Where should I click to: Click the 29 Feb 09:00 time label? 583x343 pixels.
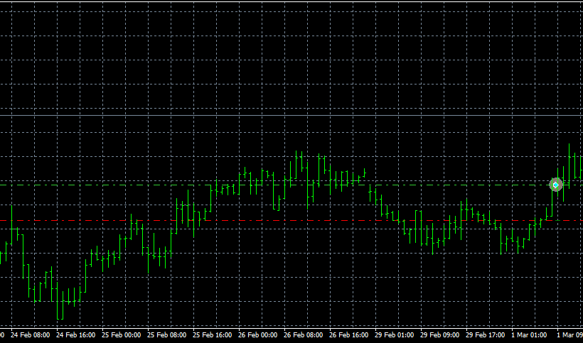pos(440,334)
